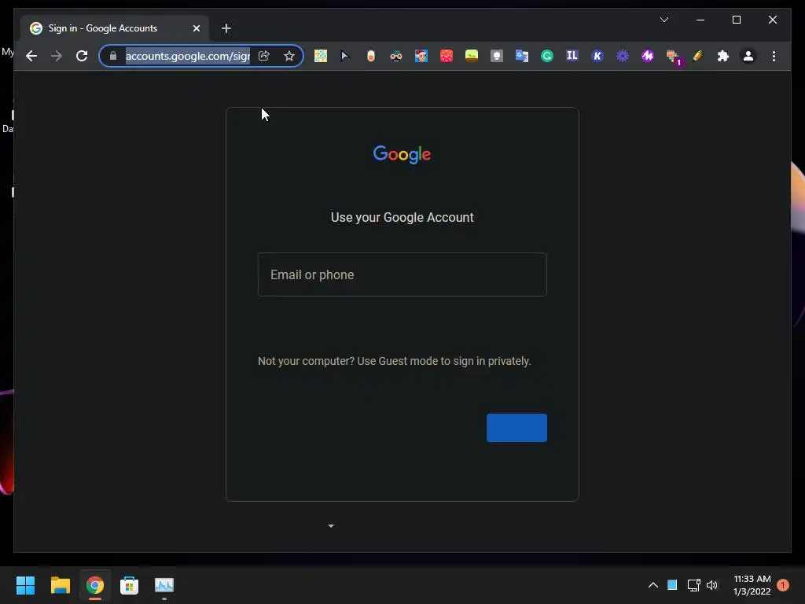Image resolution: width=805 pixels, height=604 pixels.
Task: Close the Sign in - Google Accounts tab
Action: coord(196,28)
